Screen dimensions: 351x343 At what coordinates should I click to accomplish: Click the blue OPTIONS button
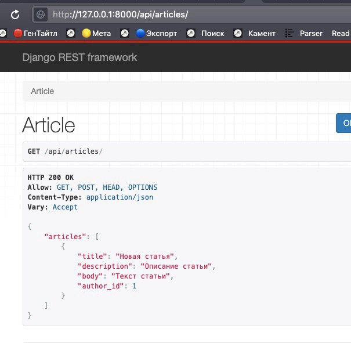[x=343, y=123]
